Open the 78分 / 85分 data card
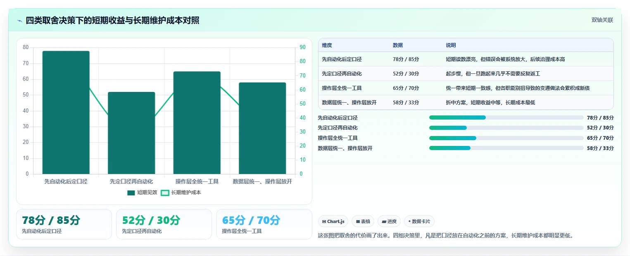Viewport: 630px width, 256px height. [x=64, y=224]
